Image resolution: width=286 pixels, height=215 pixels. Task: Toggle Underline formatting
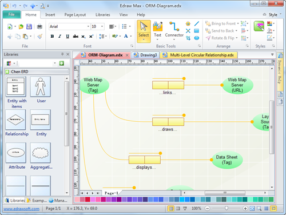67,36
